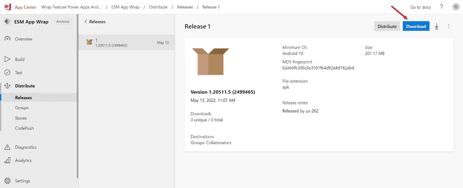Image resolution: width=463 pixels, height=188 pixels.
Task: Click the Android 10 minimum OS value
Action: [293, 54]
